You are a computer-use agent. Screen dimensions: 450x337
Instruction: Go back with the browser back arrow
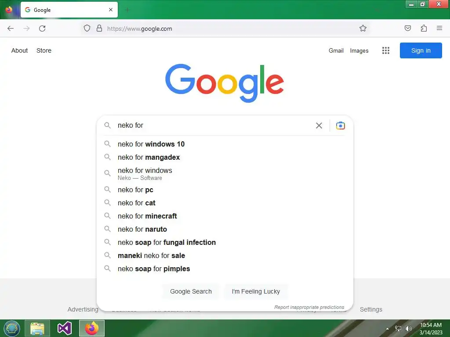[11, 29]
